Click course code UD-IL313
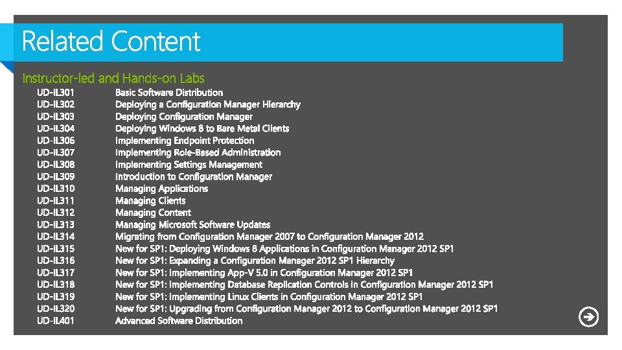 pyautogui.click(x=56, y=225)
